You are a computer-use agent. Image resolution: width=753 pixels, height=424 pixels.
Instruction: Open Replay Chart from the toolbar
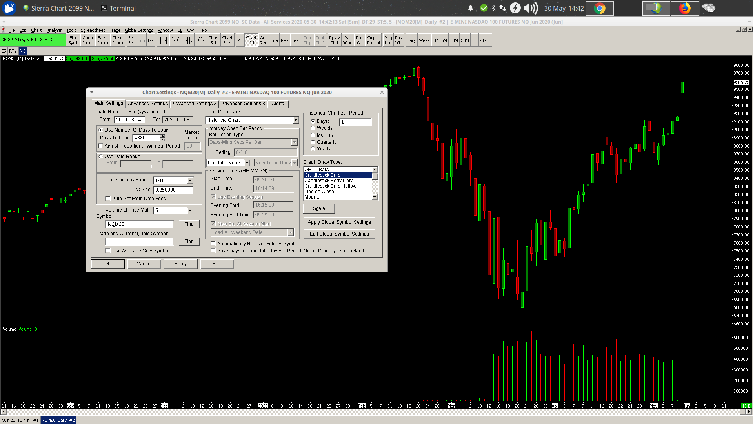(x=334, y=40)
